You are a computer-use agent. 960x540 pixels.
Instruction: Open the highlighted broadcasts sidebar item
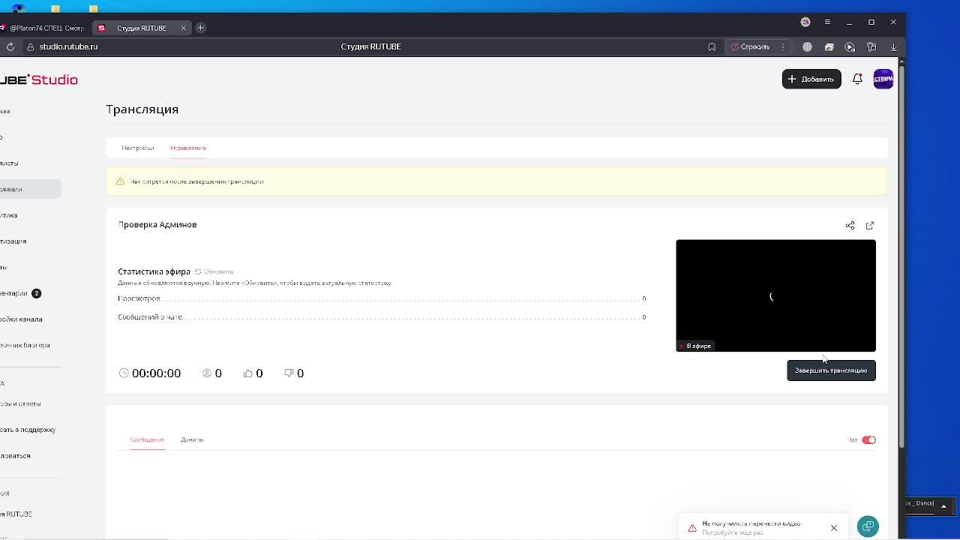pos(30,189)
